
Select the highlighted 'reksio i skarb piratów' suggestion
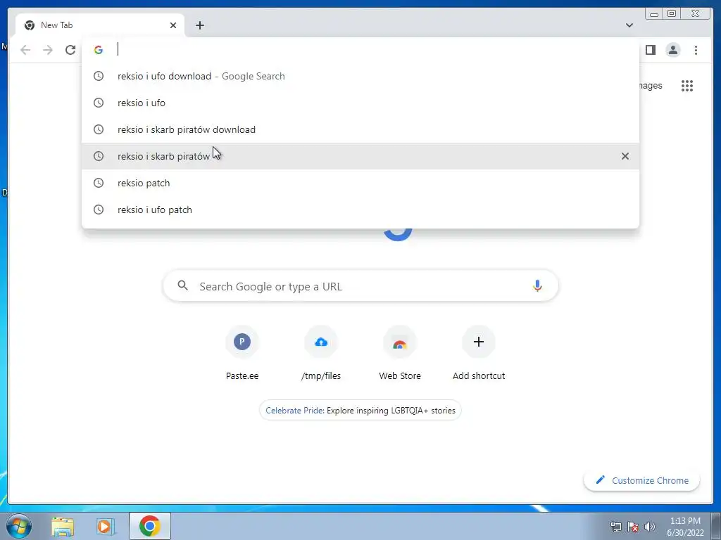[x=360, y=156]
